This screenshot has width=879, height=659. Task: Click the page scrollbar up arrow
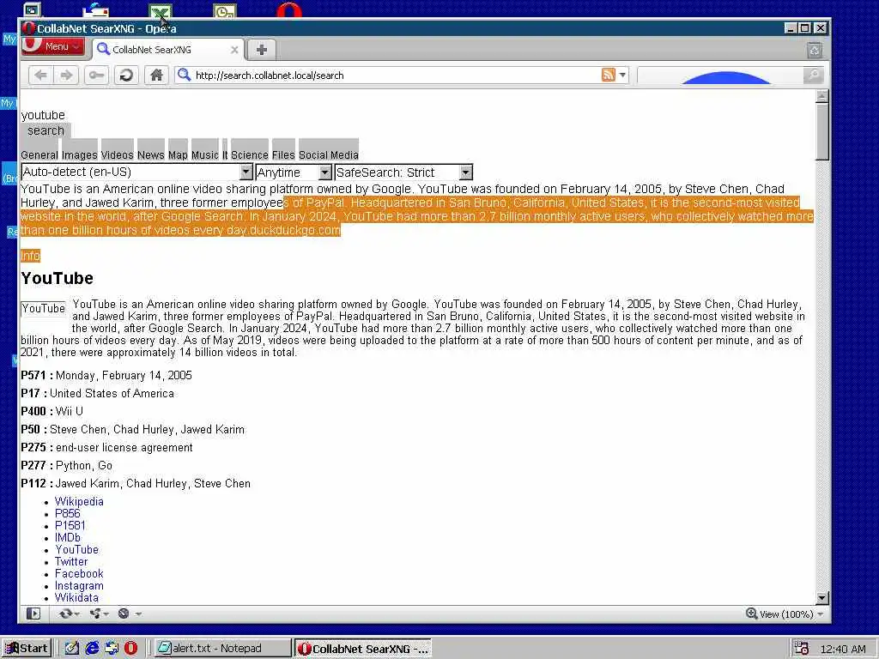(x=821, y=96)
